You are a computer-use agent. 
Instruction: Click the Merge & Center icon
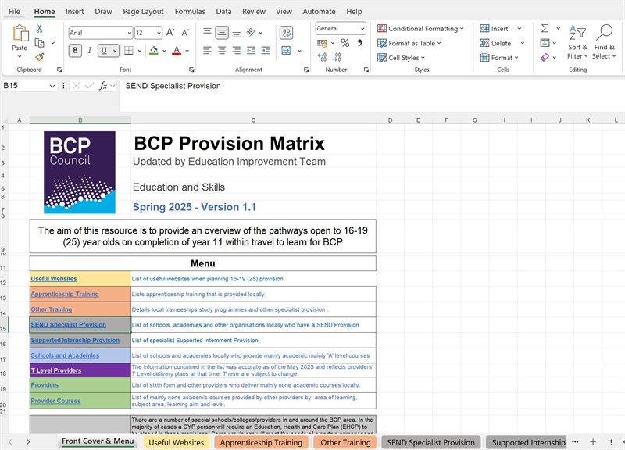tap(286, 50)
